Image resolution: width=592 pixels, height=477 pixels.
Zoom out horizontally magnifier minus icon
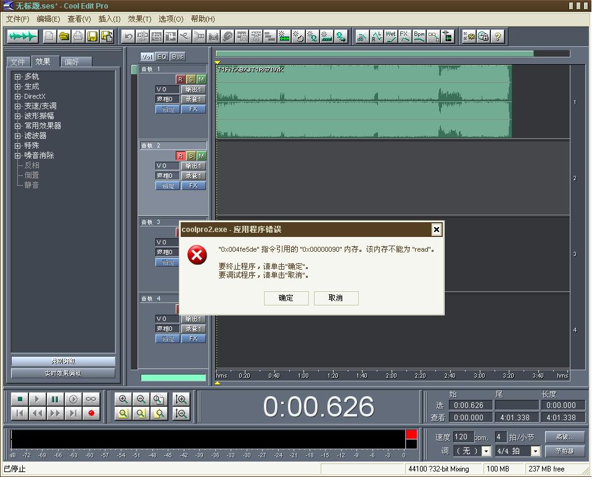pos(141,399)
